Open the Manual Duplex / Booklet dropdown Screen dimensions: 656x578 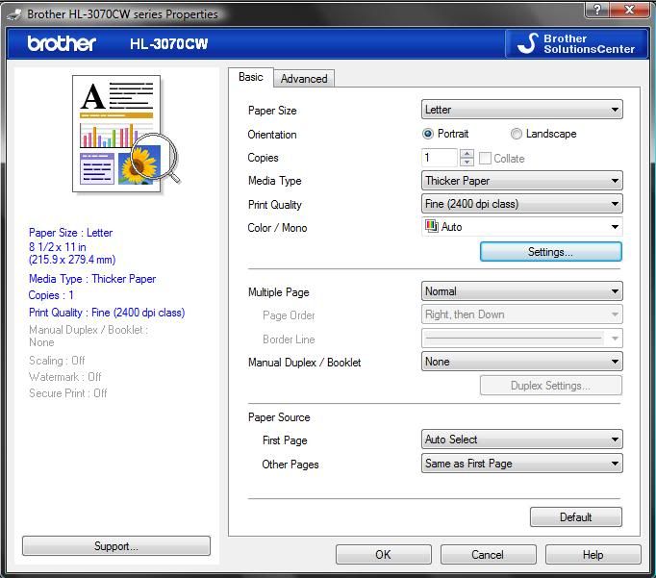[521, 362]
